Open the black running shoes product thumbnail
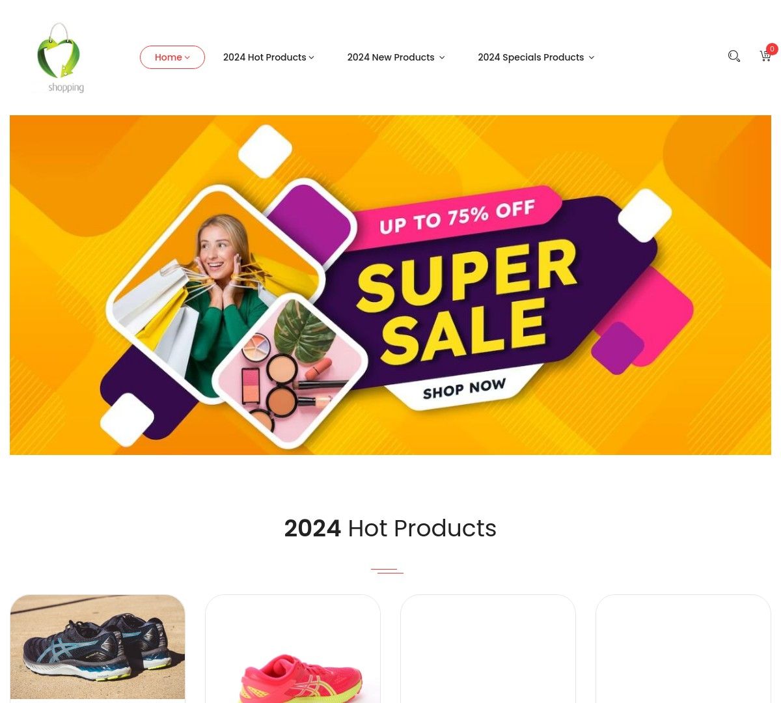Screen dimensions: 781x703 (98, 646)
